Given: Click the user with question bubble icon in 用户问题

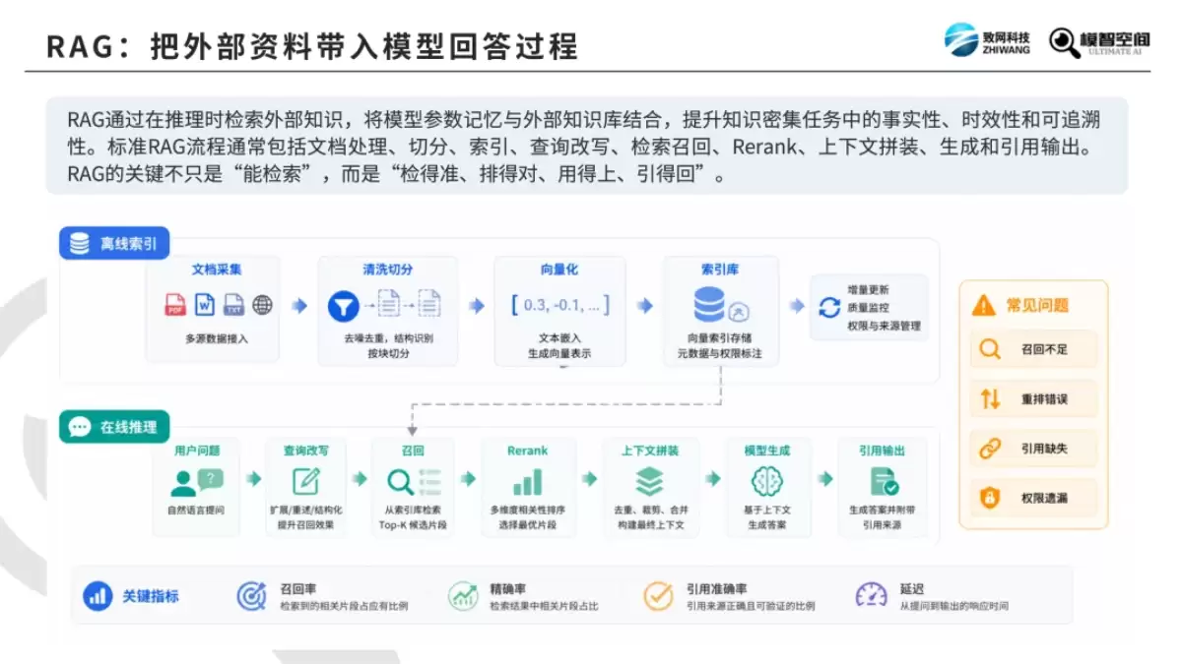Looking at the screenshot, I should coord(196,482).
